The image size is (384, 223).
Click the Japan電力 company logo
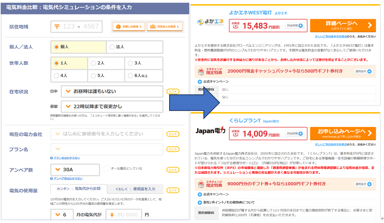tap(210, 131)
